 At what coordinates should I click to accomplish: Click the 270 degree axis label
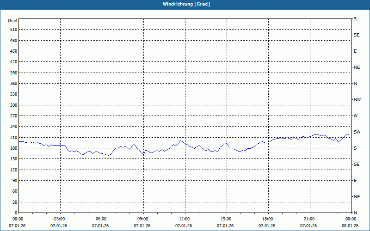14,116
